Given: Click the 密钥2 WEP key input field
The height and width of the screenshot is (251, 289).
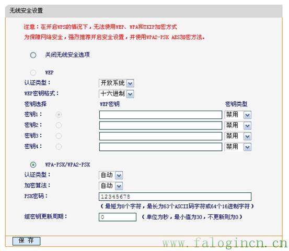Looking at the screenshot, I should pos(160,126).
